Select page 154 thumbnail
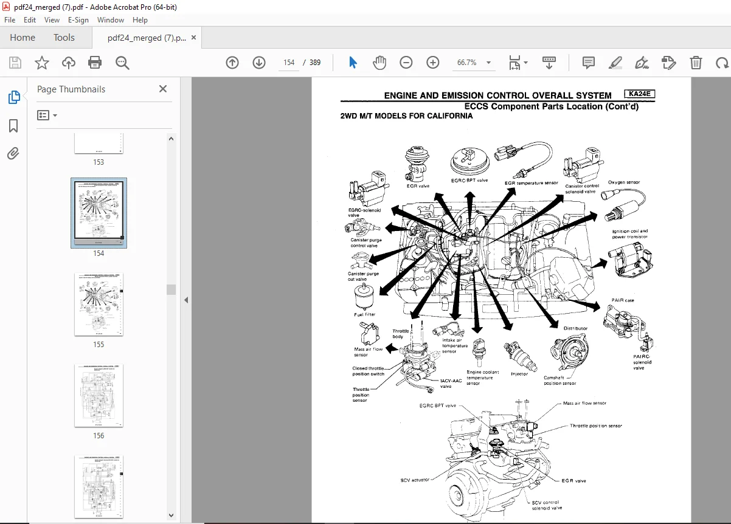731x524 pixels. (99, 212)
